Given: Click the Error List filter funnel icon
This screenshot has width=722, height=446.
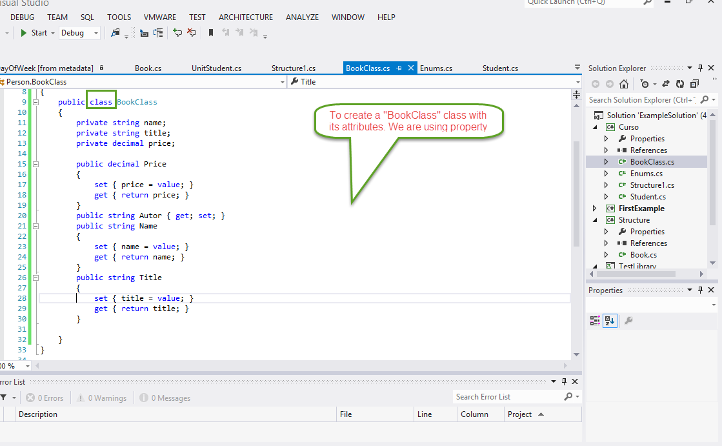Looking at the screenshot, I should (x=4, y=398).
